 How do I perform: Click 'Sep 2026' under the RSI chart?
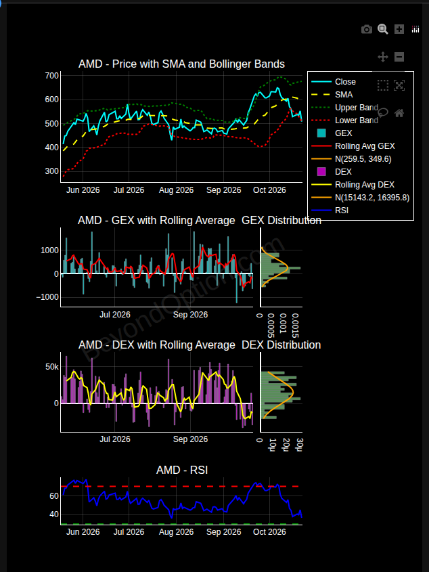click(x=223, y=532)
